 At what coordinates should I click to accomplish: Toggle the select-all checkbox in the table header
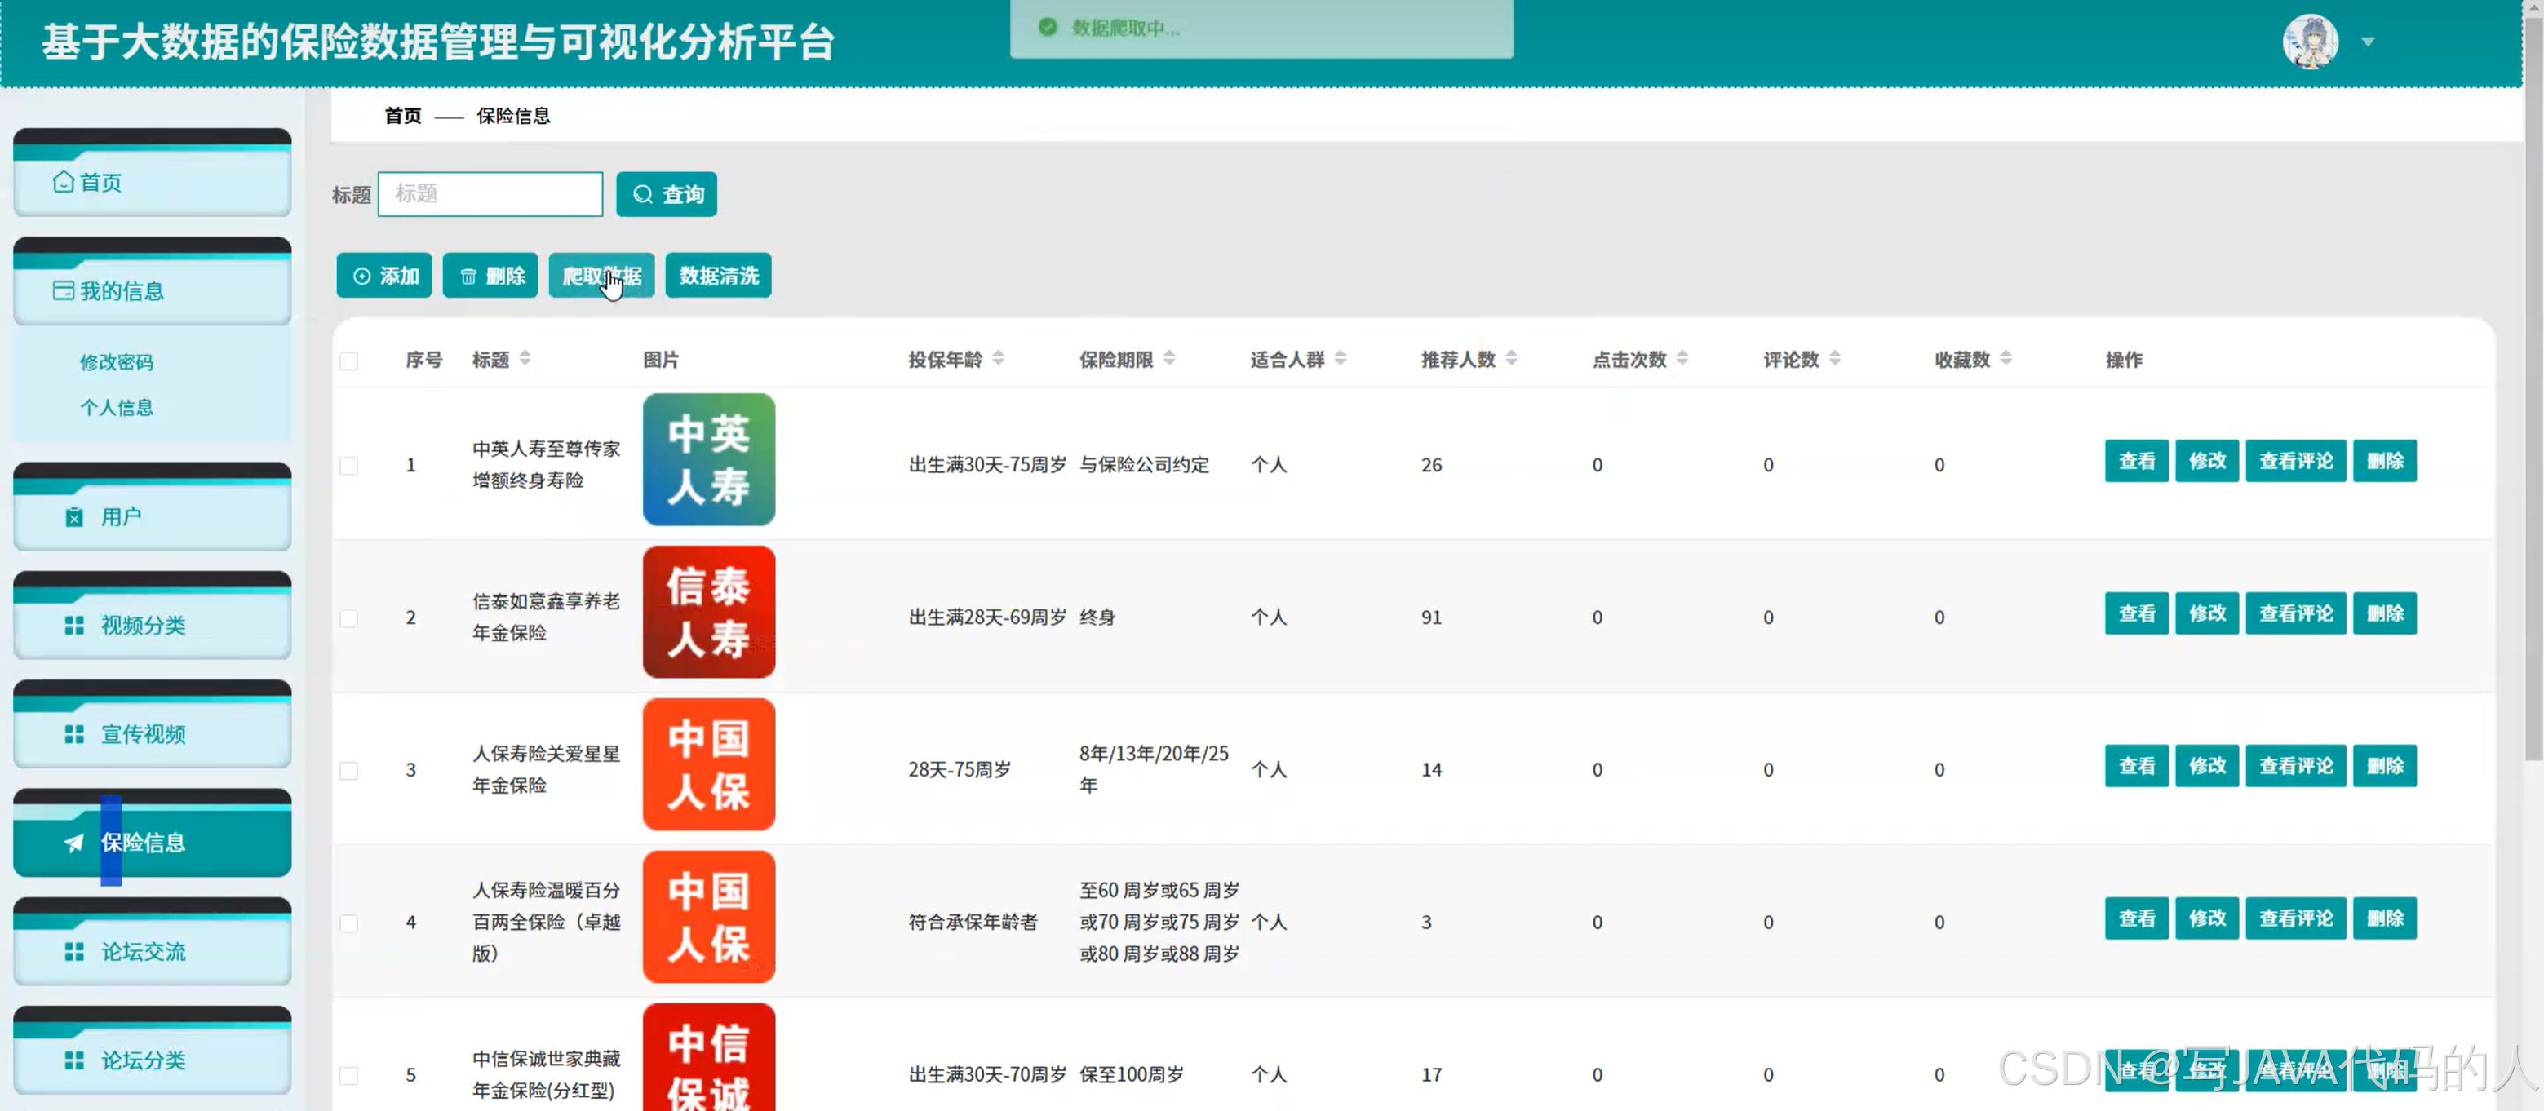click(x=348, y=361)
